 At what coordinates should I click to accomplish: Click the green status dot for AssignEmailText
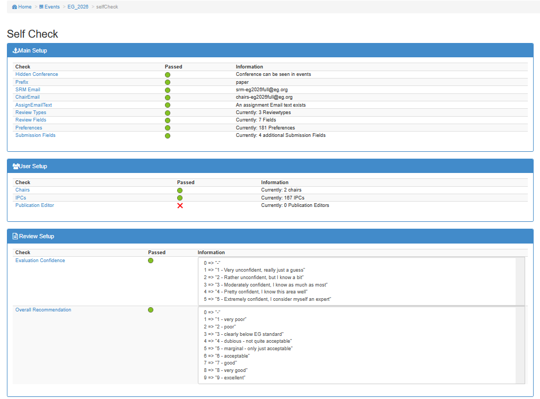coord(168,105)
